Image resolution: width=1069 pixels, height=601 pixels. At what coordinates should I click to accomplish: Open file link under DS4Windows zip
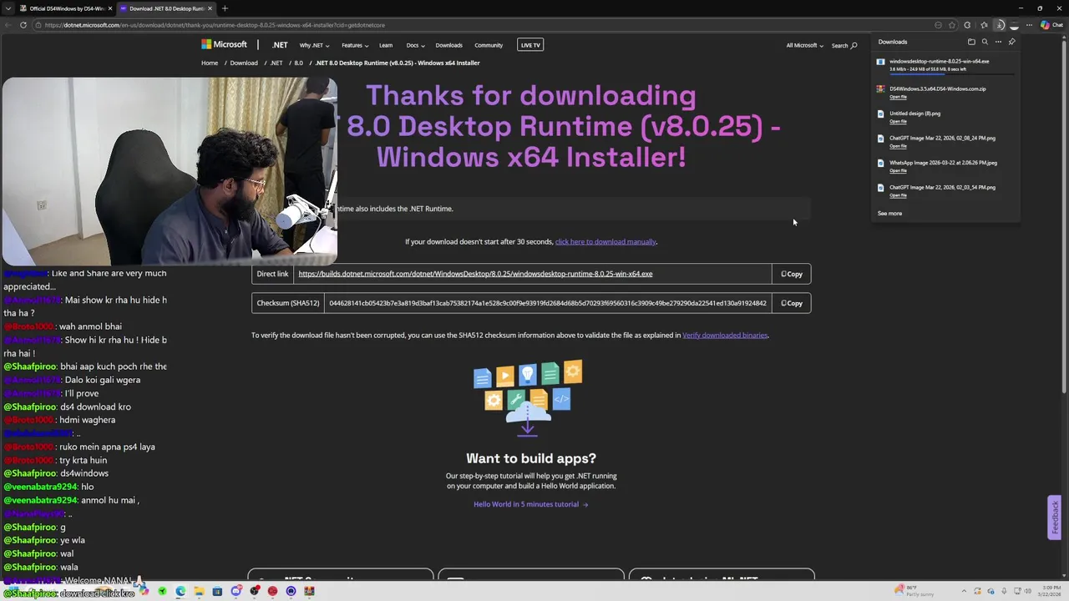898,97
